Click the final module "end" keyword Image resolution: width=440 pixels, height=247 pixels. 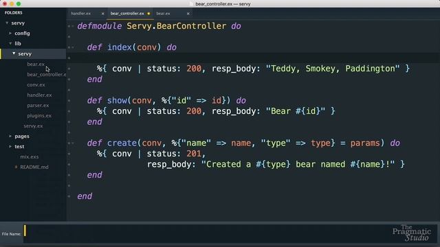click(85, 196)
